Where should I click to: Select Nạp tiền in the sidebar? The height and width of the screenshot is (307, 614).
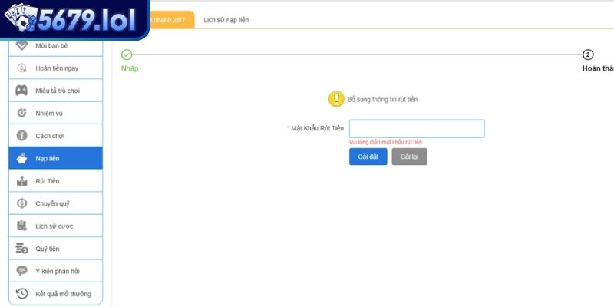click(x=55, y=158)
